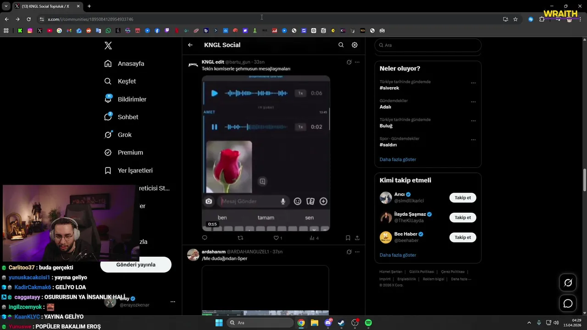The height and width of the screenshot is (330, 587).
Task: Reply to KNGL edit post
Action: click(x=205, y=238)
